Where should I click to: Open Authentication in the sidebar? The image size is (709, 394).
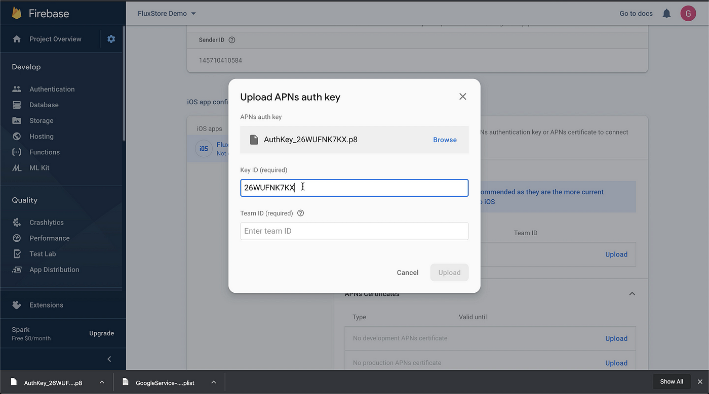click(x=52, y=89)
